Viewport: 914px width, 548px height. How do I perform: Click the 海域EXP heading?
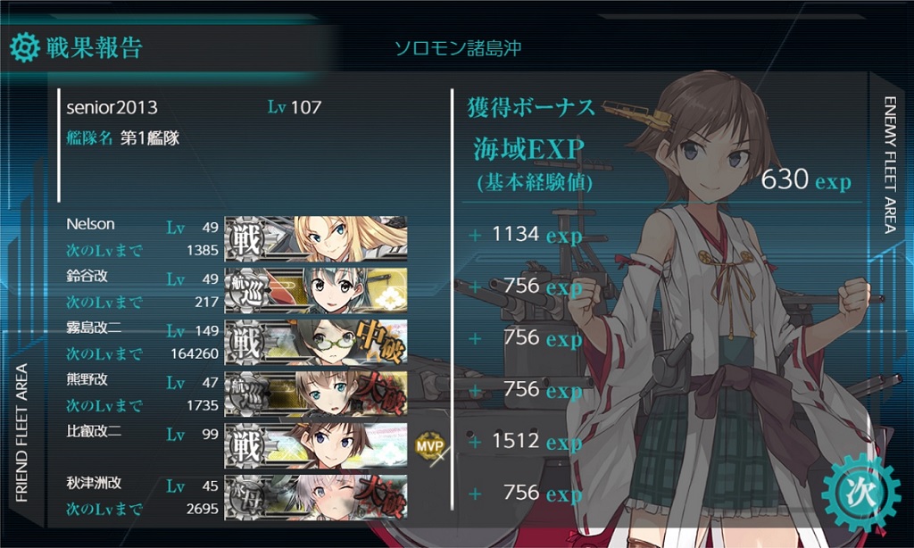click(x=528, y=149)
